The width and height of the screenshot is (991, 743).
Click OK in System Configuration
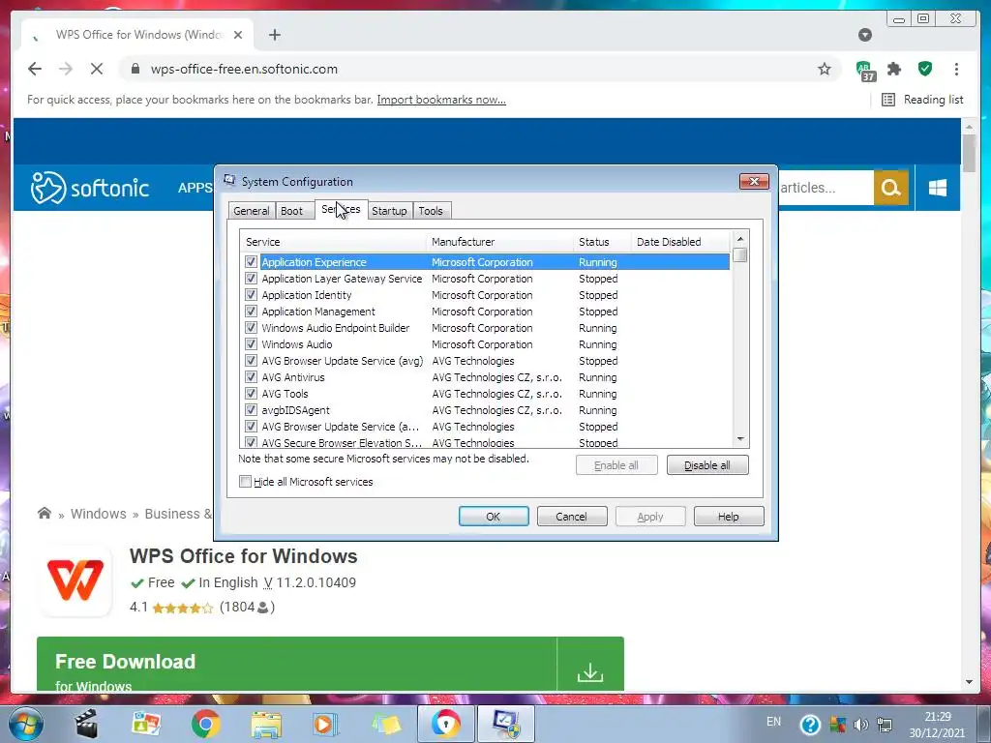(x=494, y=517)
